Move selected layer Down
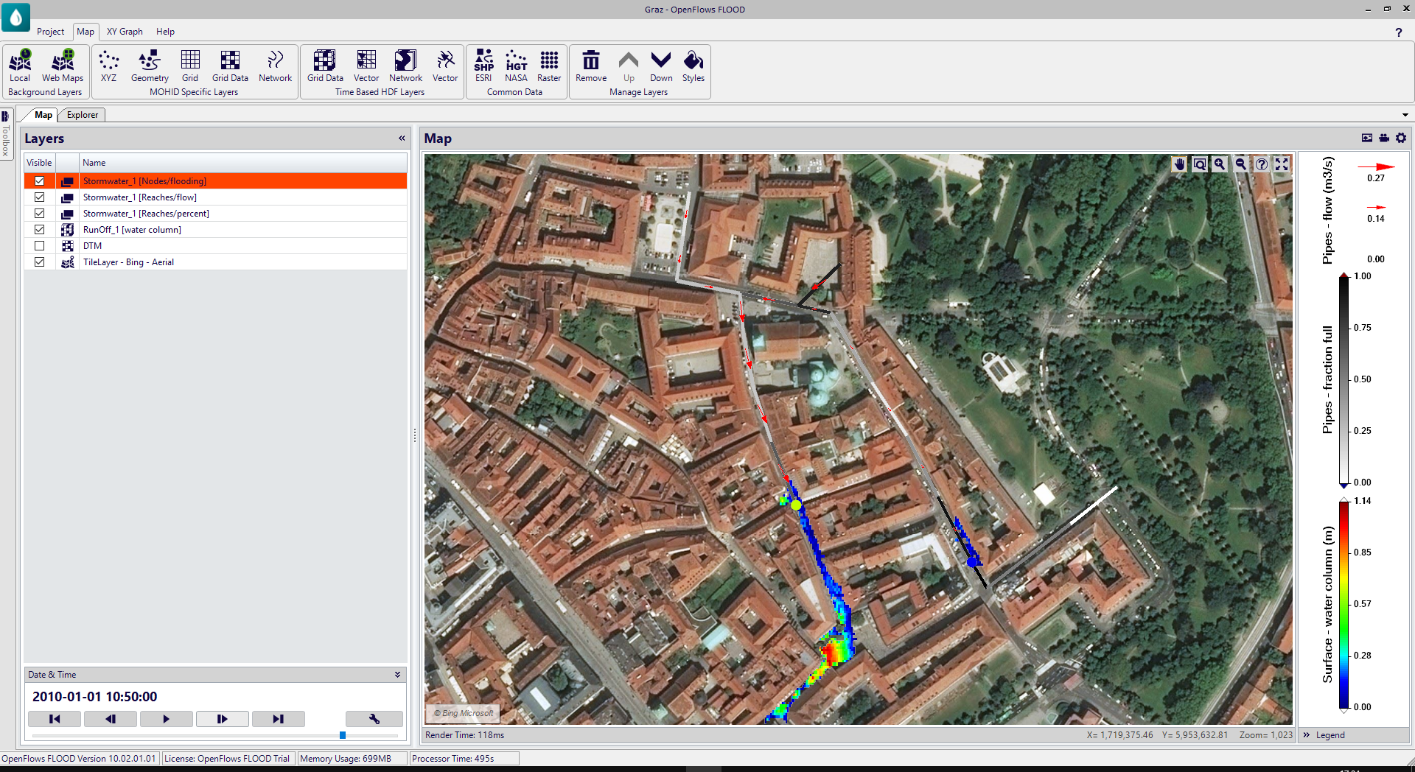1415x772 pixels. click(661, 66)
